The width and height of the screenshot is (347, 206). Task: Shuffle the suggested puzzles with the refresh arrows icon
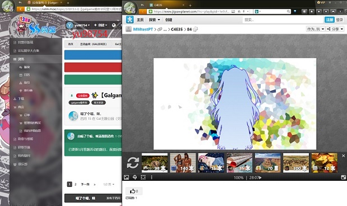click(x=133, y=163)
